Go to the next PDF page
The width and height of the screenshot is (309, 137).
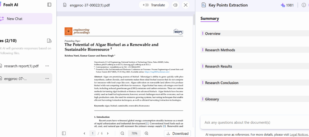coord(108,133)
